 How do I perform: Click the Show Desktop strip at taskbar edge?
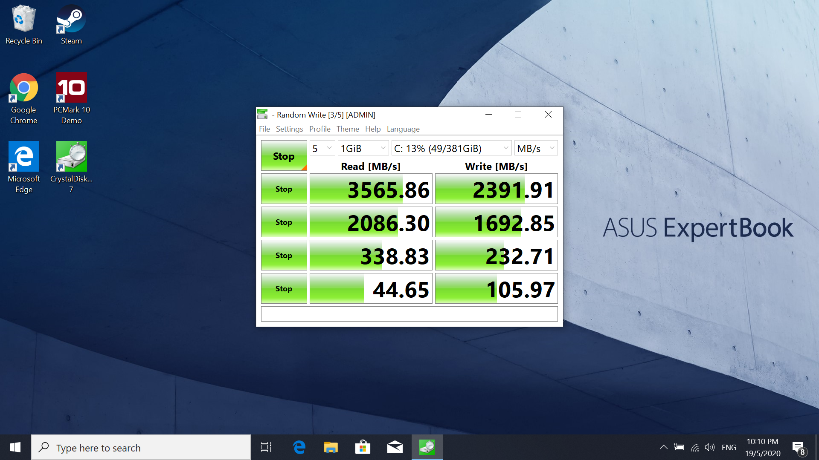816,447
